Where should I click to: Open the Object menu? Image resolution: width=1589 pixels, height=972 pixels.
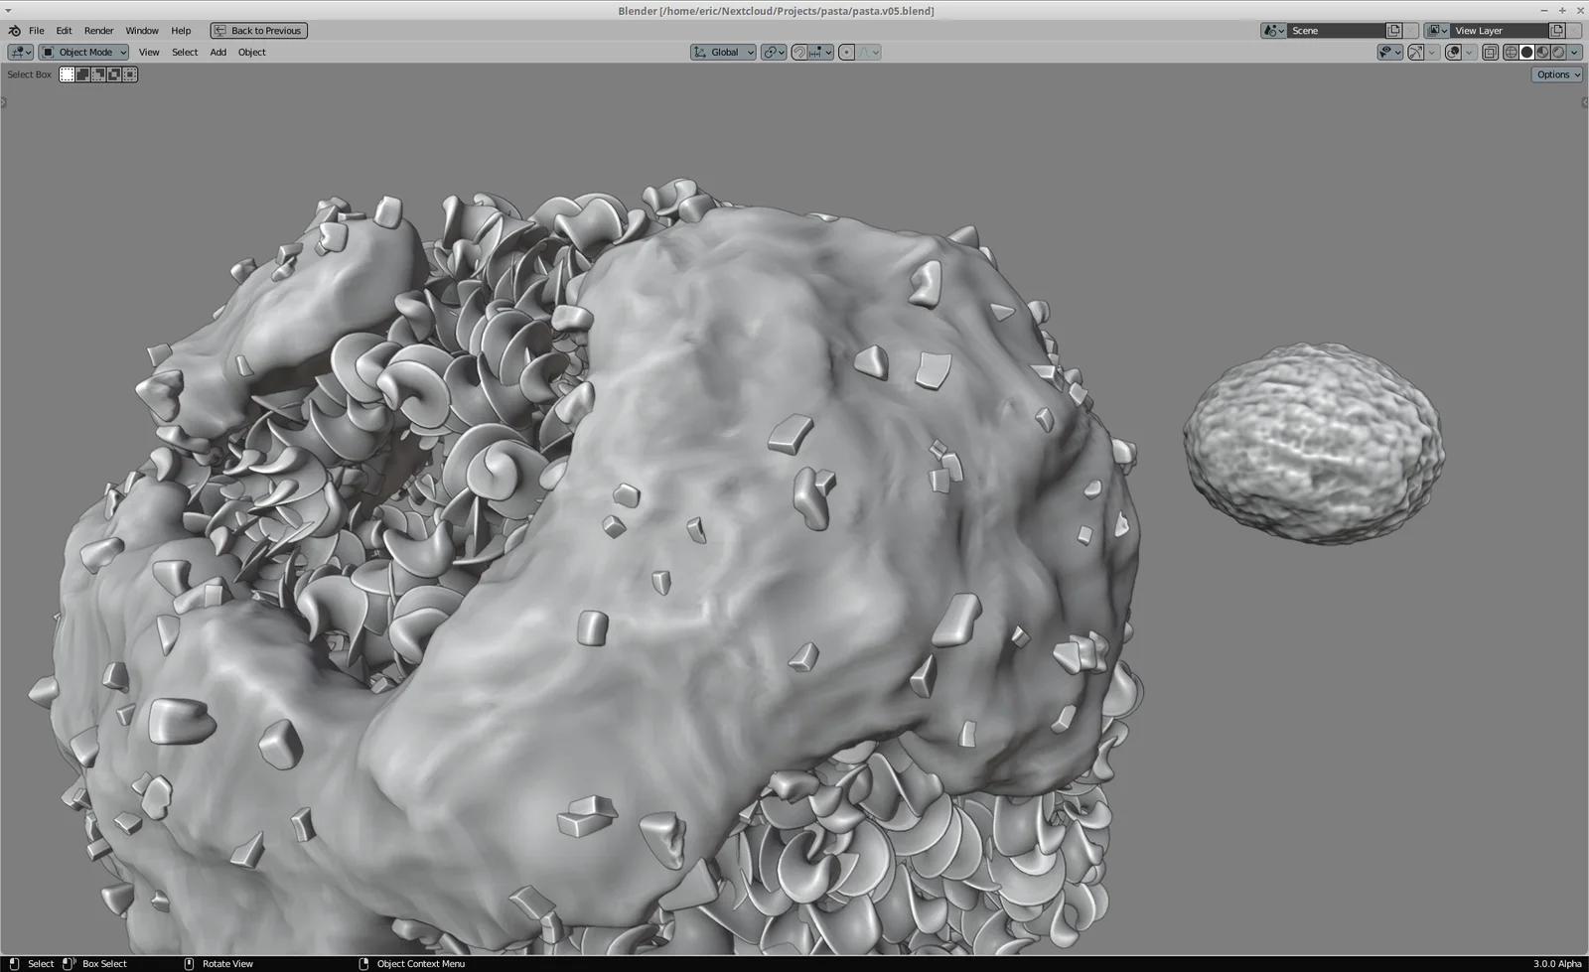(x=251, y=52)
